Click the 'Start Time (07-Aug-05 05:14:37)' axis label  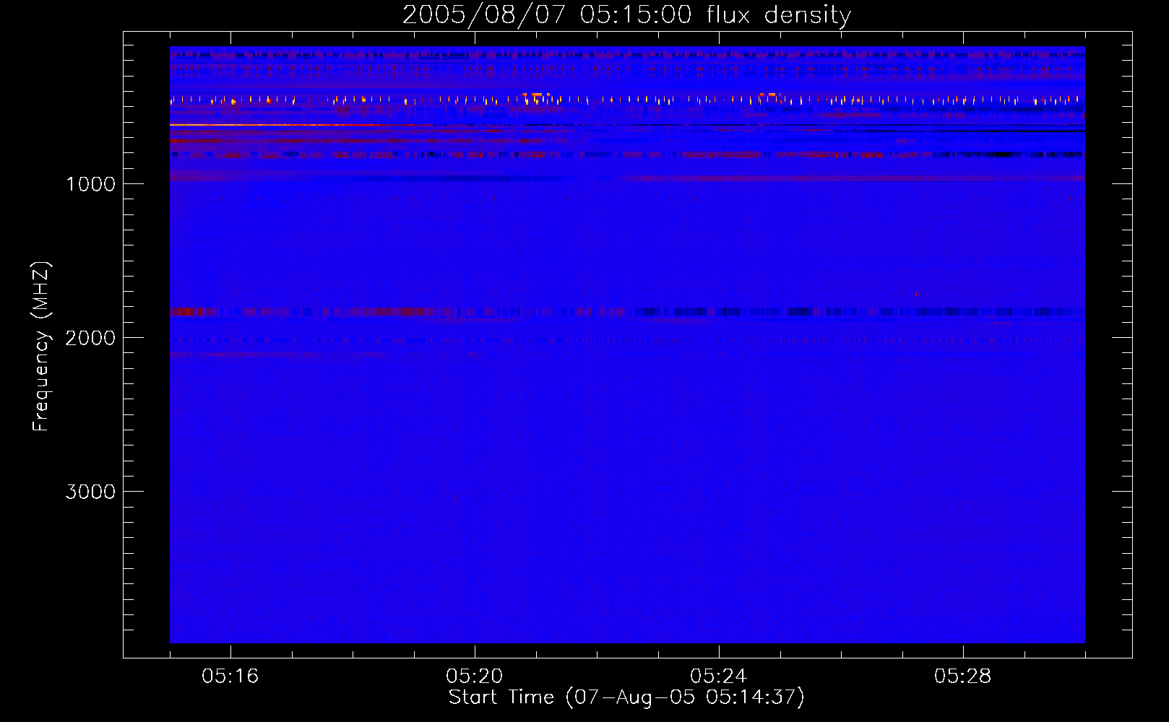626,697
